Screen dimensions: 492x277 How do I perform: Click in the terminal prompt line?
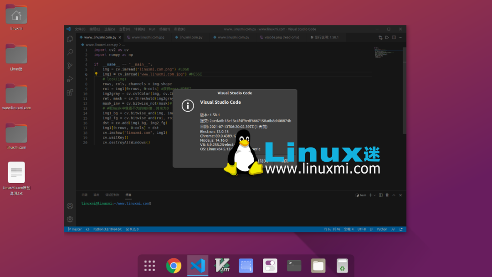[116, 204]
